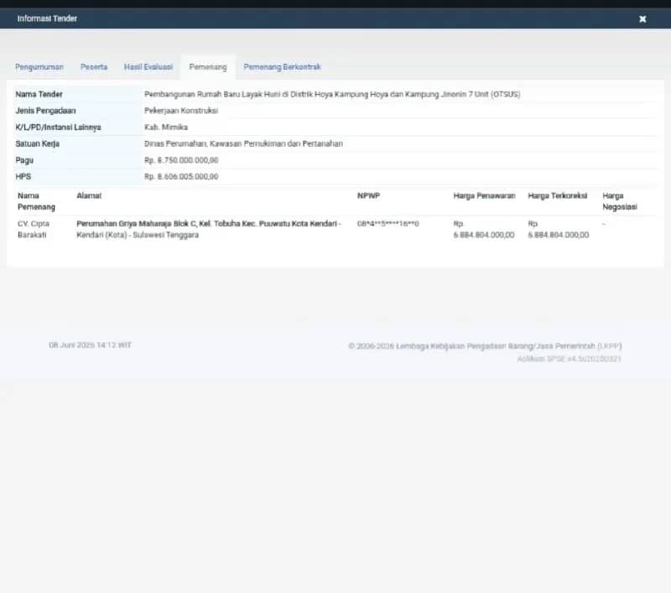Click the Harga Terkoreksi column header
Image resolution: width=671 pixels, height=593 pixels.
(x=558, y=195)
